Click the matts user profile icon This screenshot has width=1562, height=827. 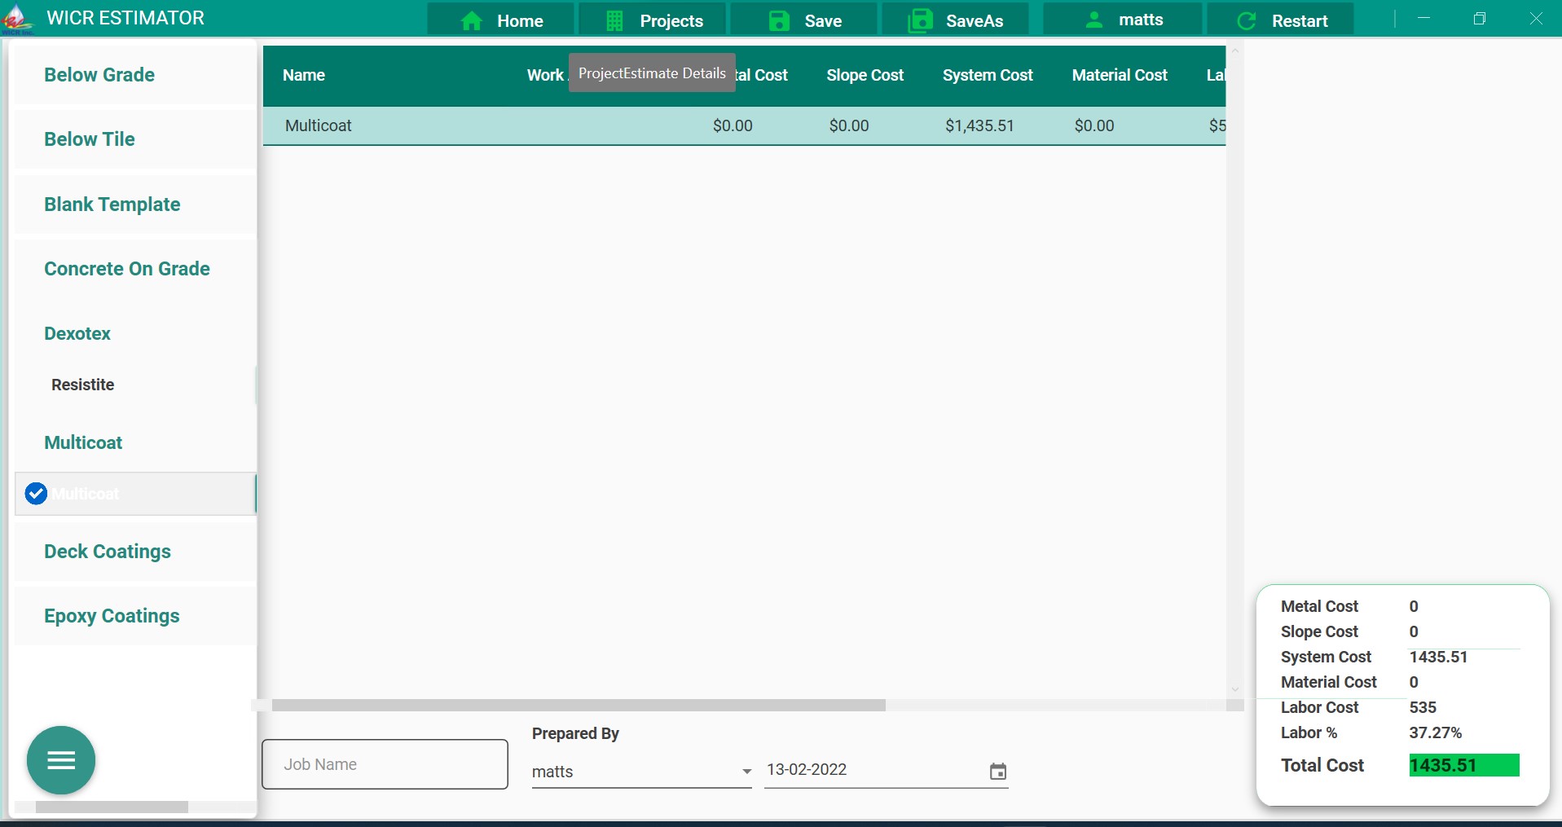pyautogui.click(x=1094, y=20)
